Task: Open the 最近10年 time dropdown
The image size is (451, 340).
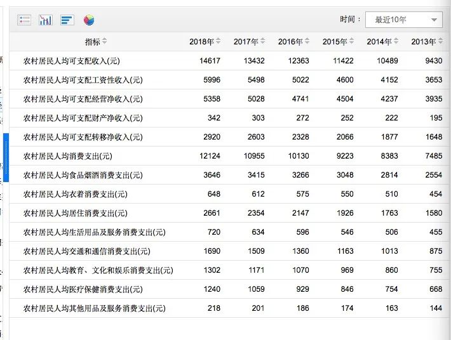Action: tap(404, 20)
